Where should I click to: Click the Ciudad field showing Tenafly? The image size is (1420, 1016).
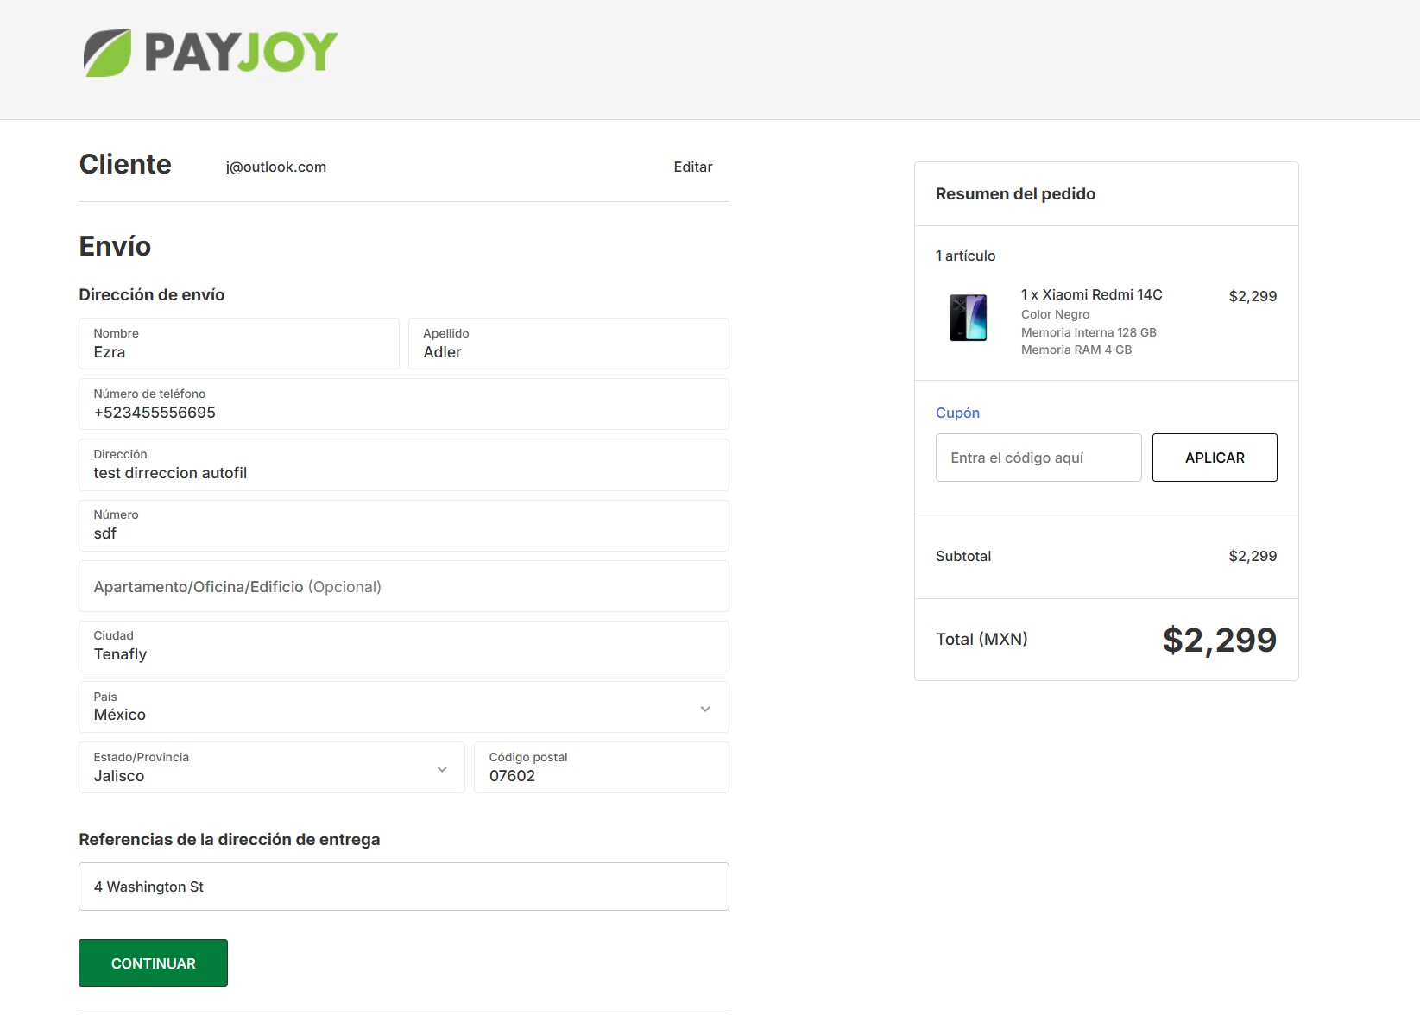[x=403, y=646]
